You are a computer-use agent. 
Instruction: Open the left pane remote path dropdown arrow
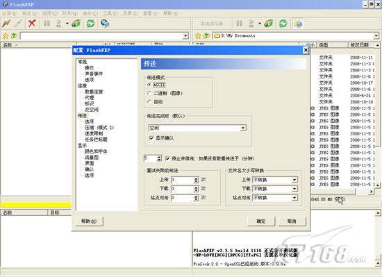pos(185,36)
